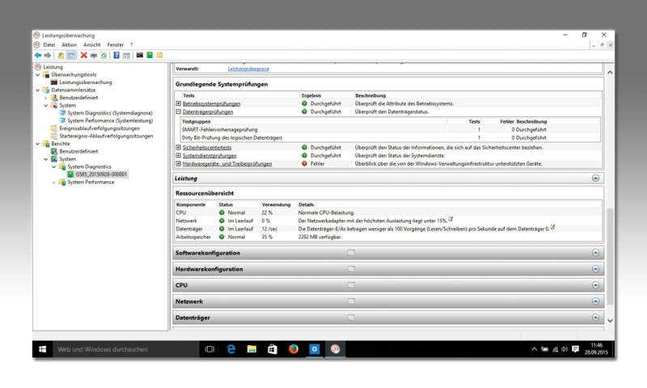The image size is (647, 388).
Task: Select the Startereignis-Ablaufverfolgungssitzungen tree item
Action: 106,136
